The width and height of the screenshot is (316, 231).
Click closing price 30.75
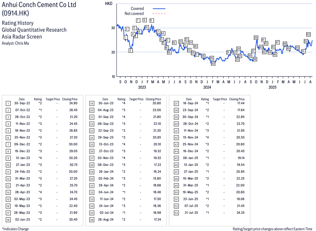click(73, 165)
